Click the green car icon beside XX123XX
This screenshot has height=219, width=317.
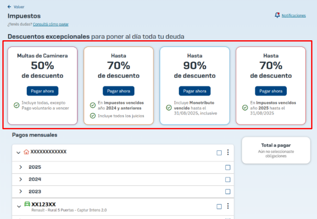click(27, 204)
